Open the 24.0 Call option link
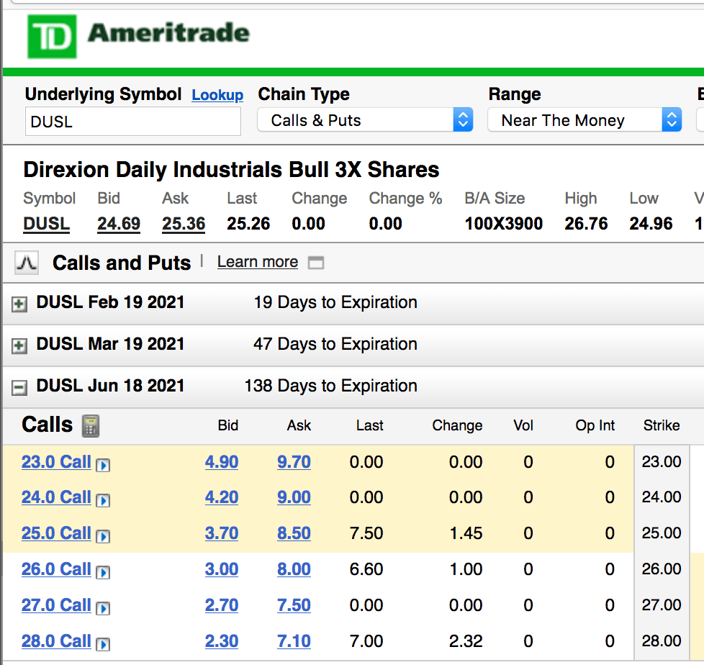Screen dimensions: 704x665 coord(56,497)
